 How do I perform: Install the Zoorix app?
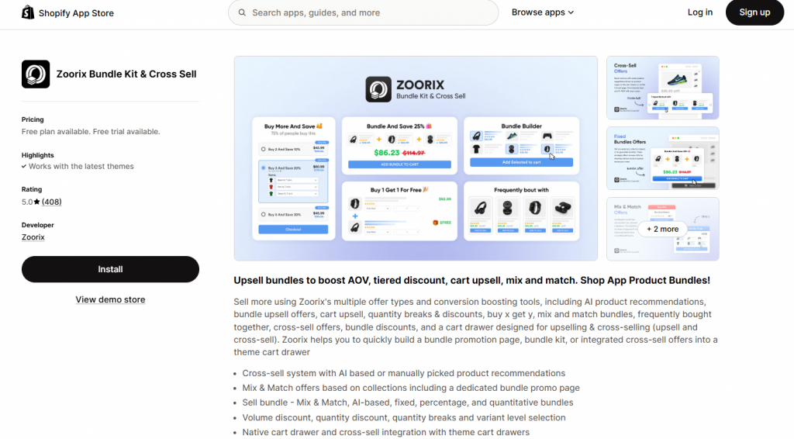coord(110,269)
